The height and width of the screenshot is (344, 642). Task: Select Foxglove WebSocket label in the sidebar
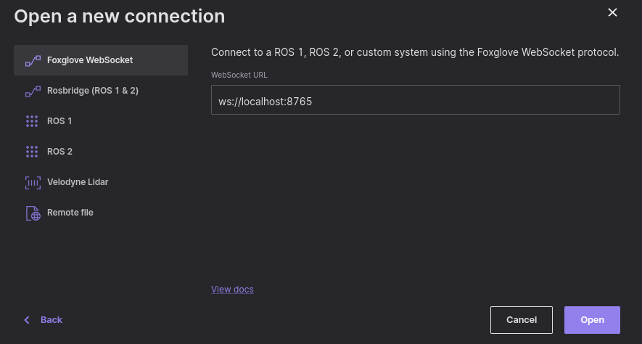coord(90,60)
